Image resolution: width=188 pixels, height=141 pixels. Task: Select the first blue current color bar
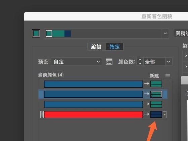93,84
